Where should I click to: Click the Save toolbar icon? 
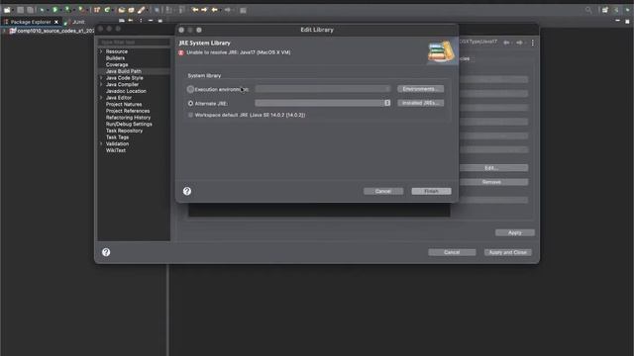coord(20,10)
